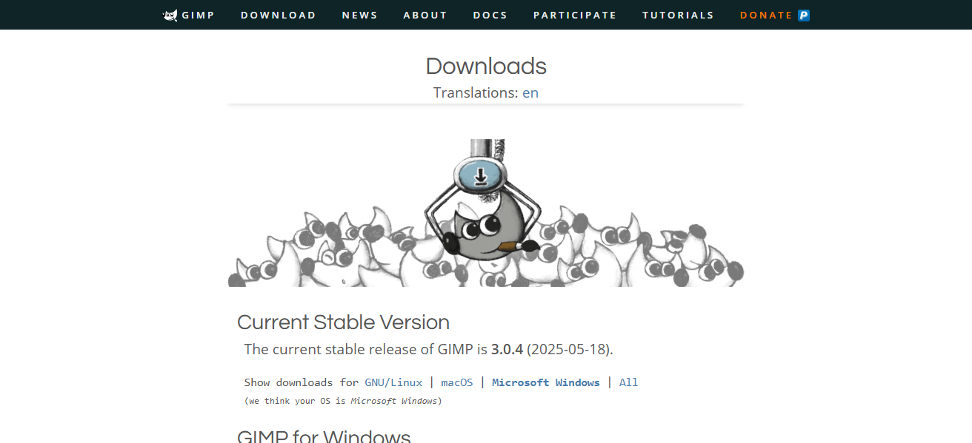Click the Current Stable Version heading
Screen dimensions: 972x443
(x=343, y=322)
